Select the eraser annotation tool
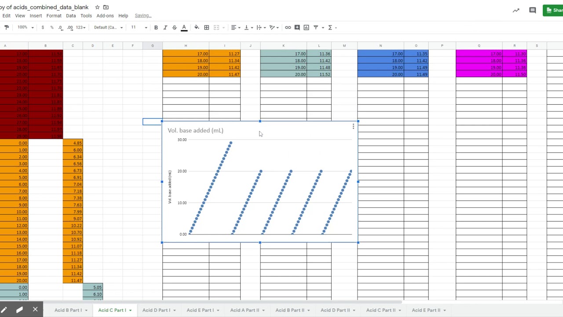The width and height of the screenshot is (563, 317). [x=19, y=310]
